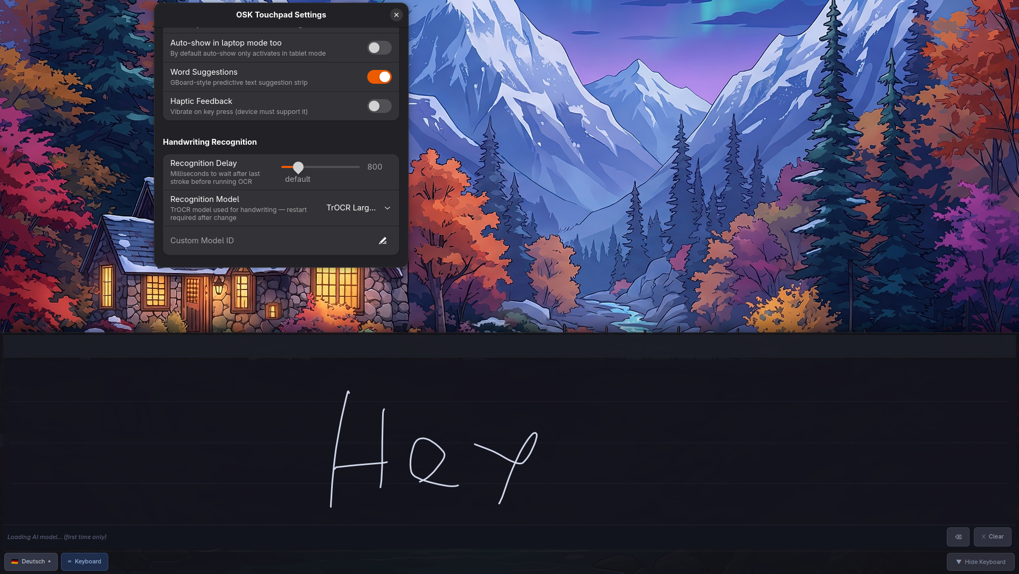Image resolution: width=1019 pixels, height=574 pixels.
Task: Disable the Word Suggestions switch
Action: [379, 77]
